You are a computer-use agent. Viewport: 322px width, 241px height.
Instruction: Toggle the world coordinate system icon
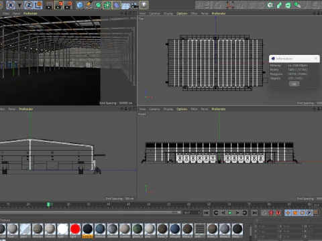[38, 5]
